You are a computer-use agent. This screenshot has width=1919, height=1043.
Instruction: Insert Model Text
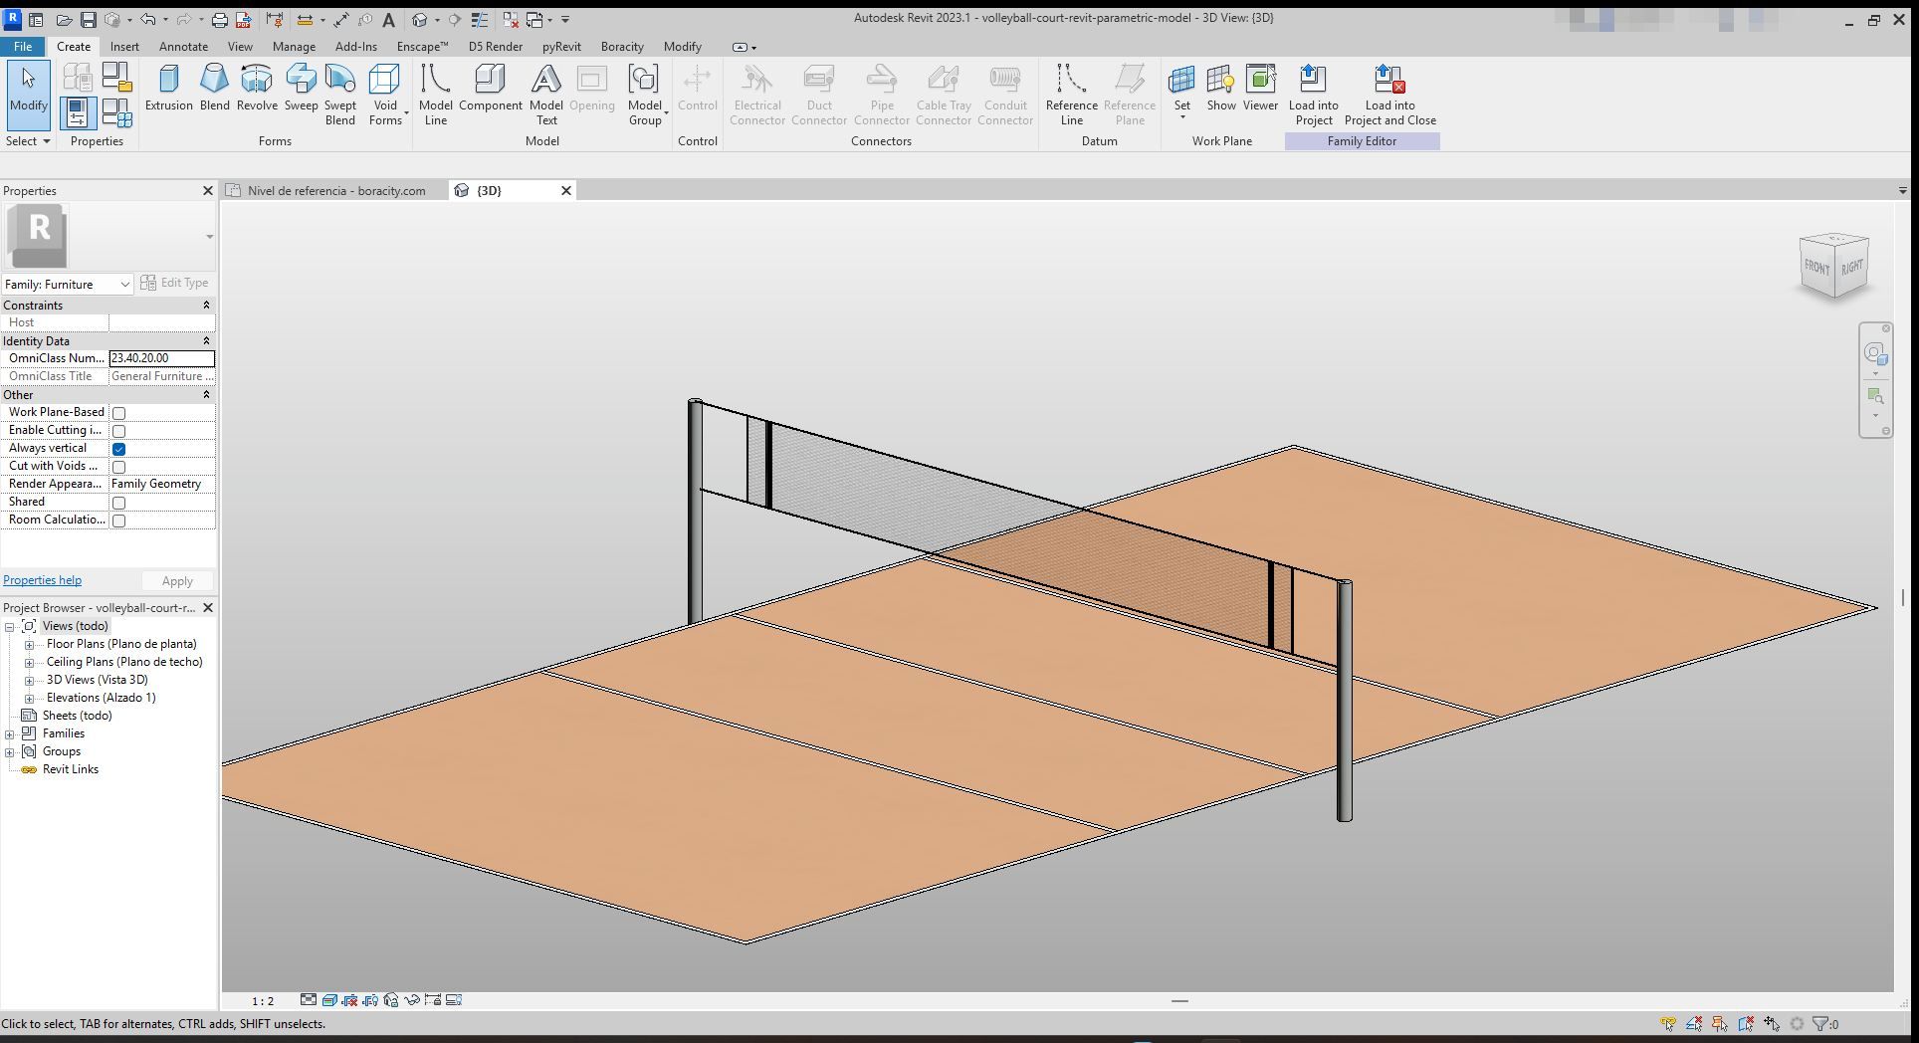pos(545,96)
